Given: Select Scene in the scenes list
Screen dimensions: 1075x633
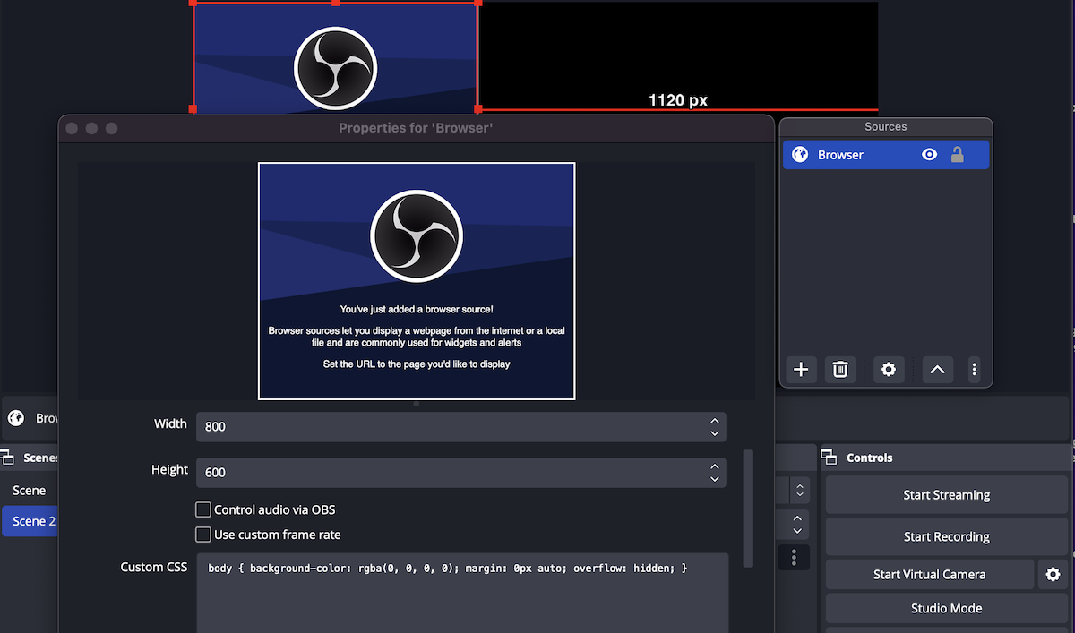Looking at the screenshot, I should point(30,490).
